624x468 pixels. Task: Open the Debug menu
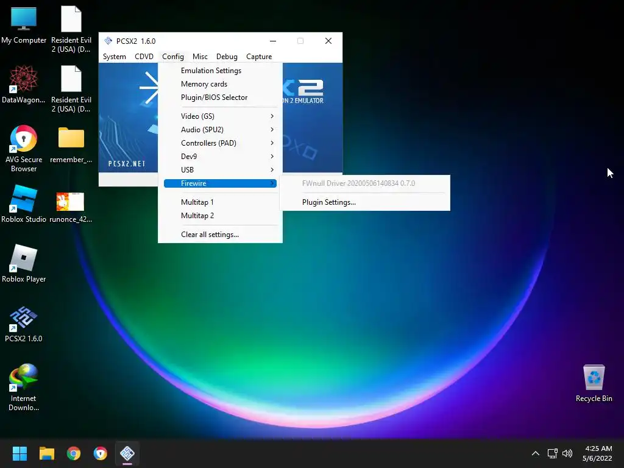click(x=227, y=57)
